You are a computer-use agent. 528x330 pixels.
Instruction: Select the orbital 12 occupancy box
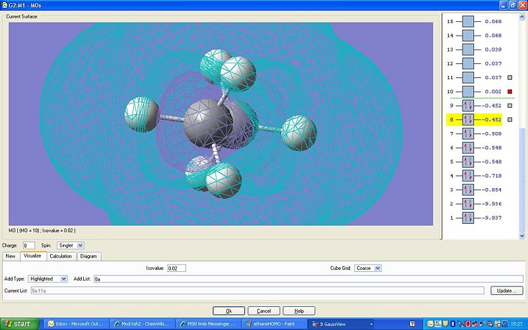pos(468,63)
